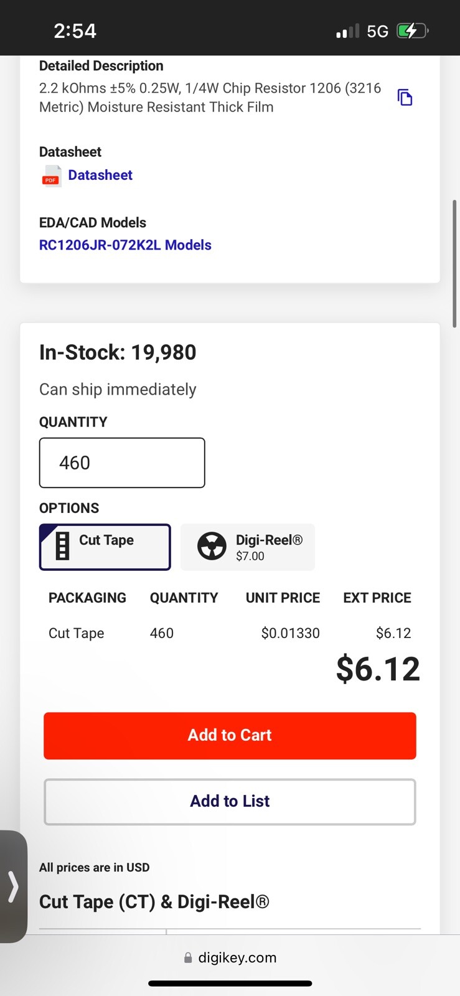The height and width of the screenshot is (996, 460).
Task: Tap the 2:54 clock in status bar
Action: [75, 31]
